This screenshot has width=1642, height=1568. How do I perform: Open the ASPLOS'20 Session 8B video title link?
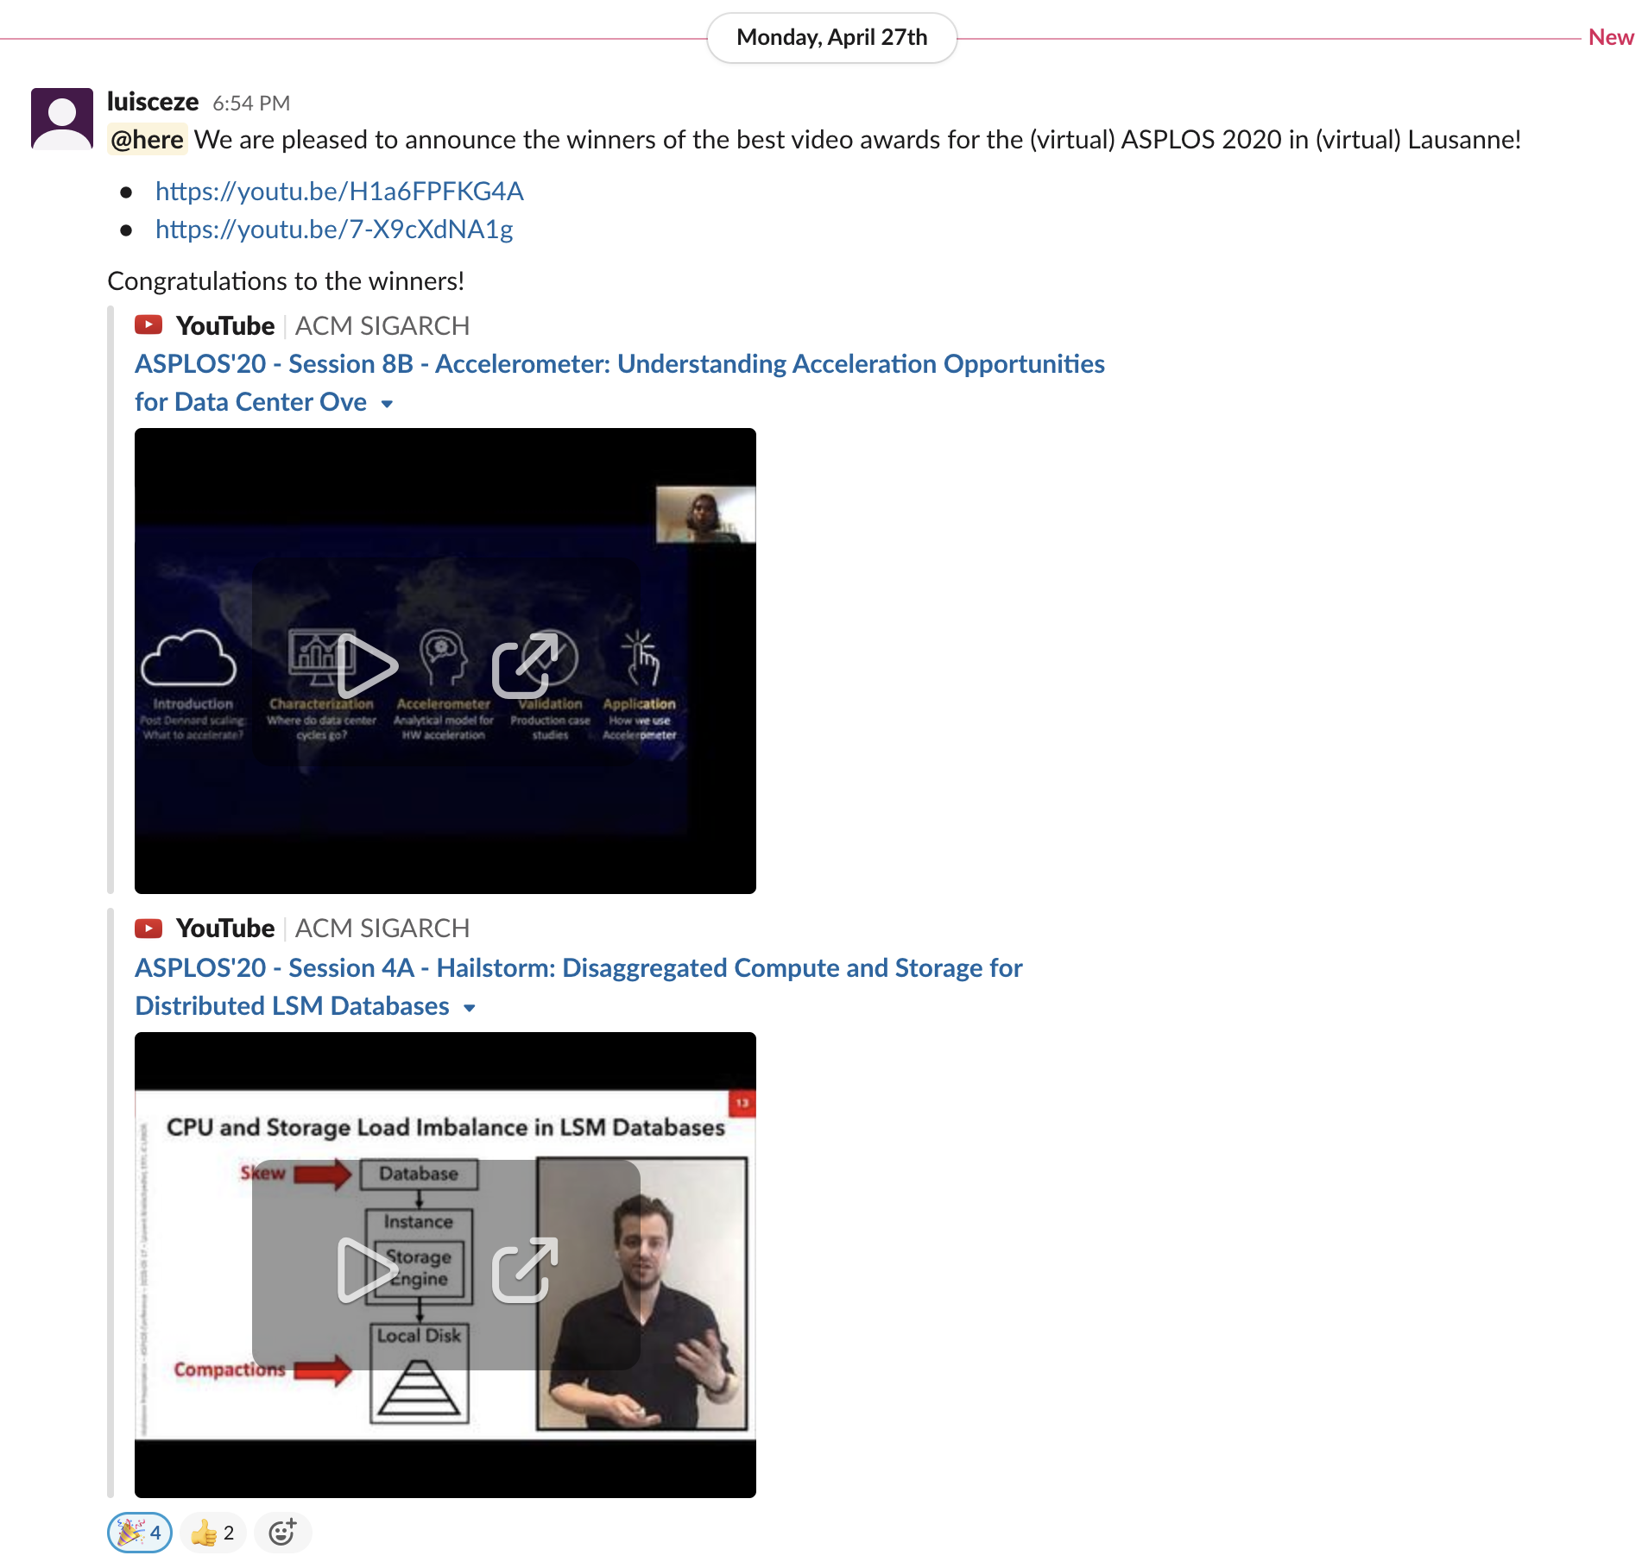click(619, 363)
